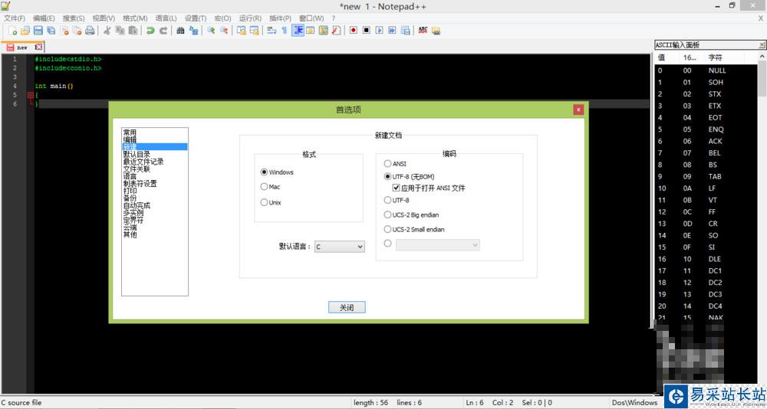Click the Replace toolbar icon
The image size is (767, 409).
pos(194,31)
